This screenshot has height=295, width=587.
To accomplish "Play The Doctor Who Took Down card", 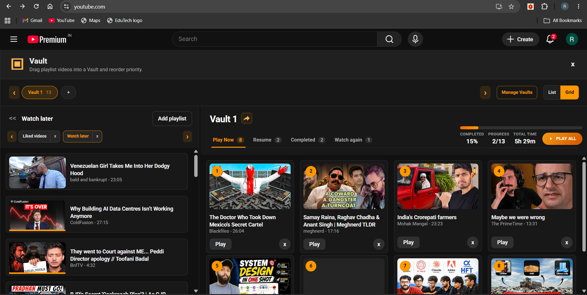I will (x=220, y=244).
